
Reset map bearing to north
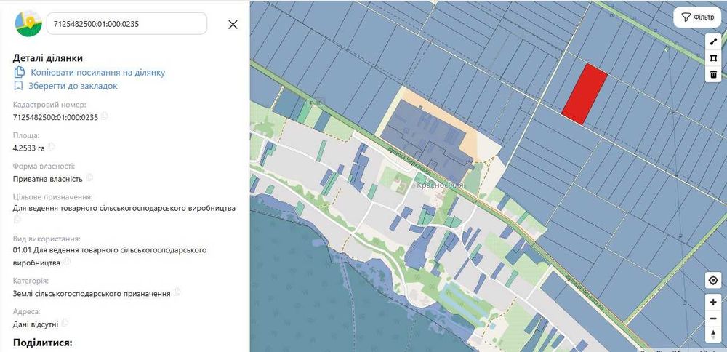[713, 334]
